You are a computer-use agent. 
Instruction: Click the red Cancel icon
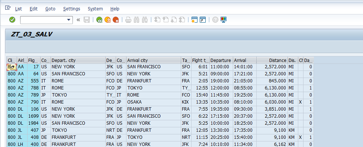[116, 20]
